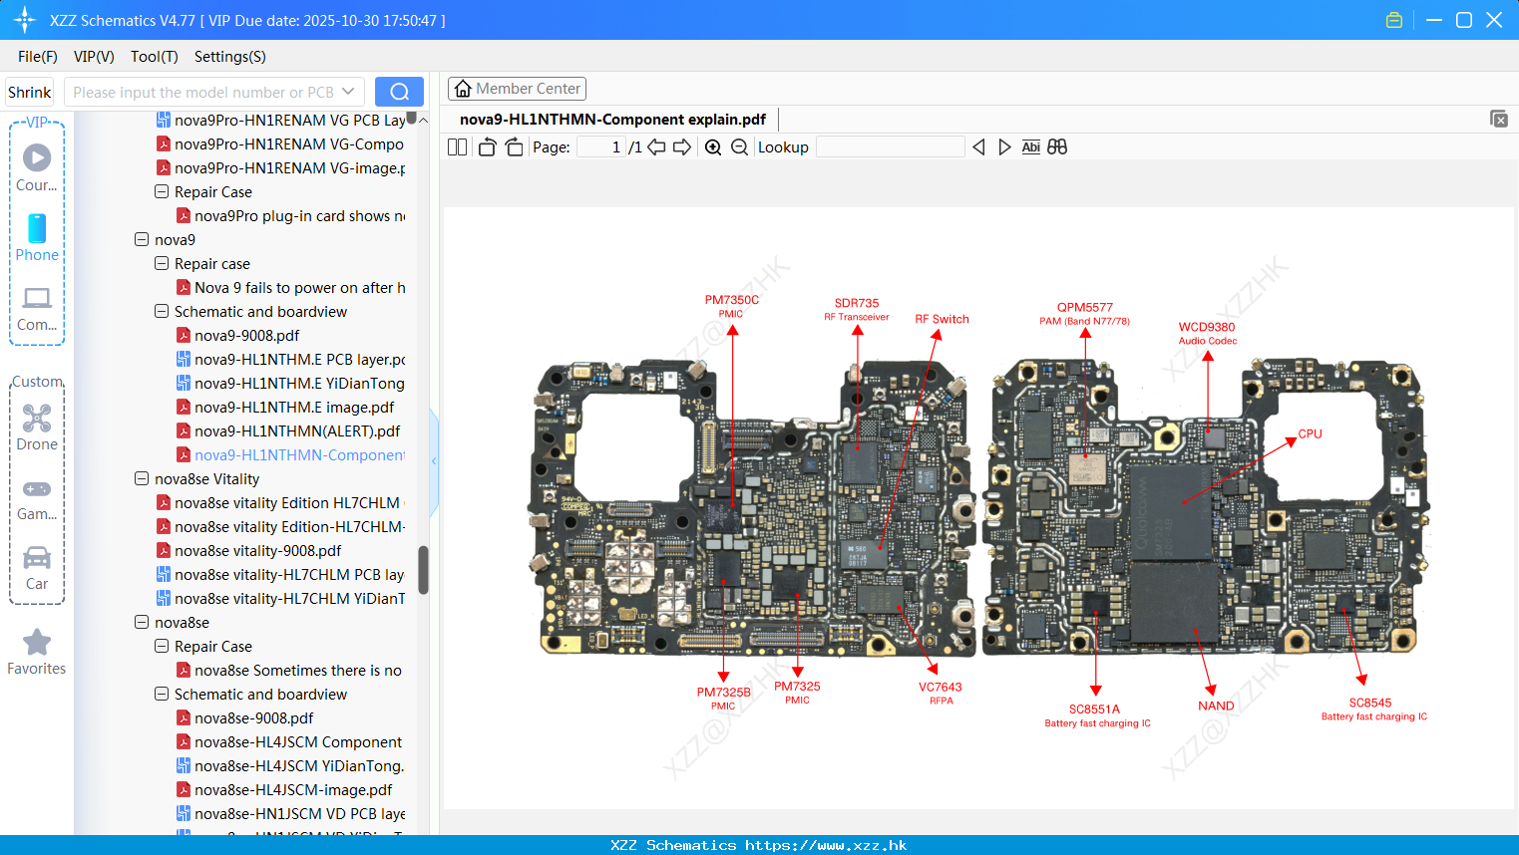Image resolution: width=1519 pixels, height=855 pixels.
Task: Open the Settings(S) menu
Action: [230, 57]
